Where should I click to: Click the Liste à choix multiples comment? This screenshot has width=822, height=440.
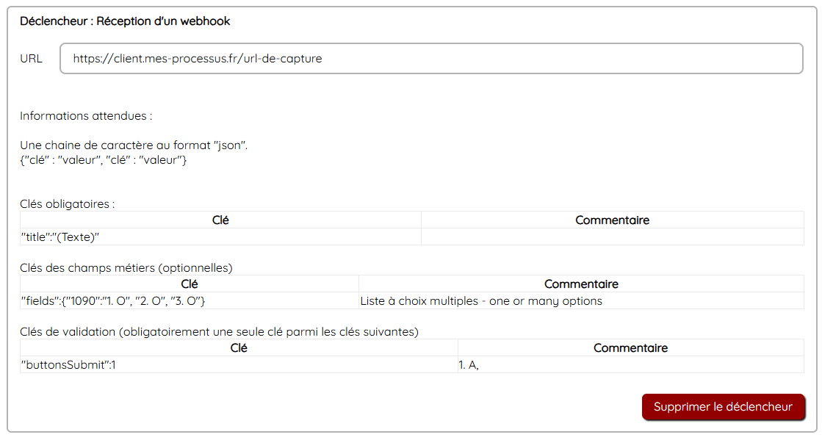(x=481, y=300)
